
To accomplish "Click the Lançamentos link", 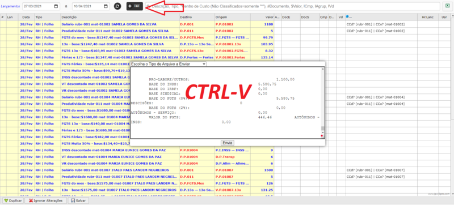I will (10, 6).
